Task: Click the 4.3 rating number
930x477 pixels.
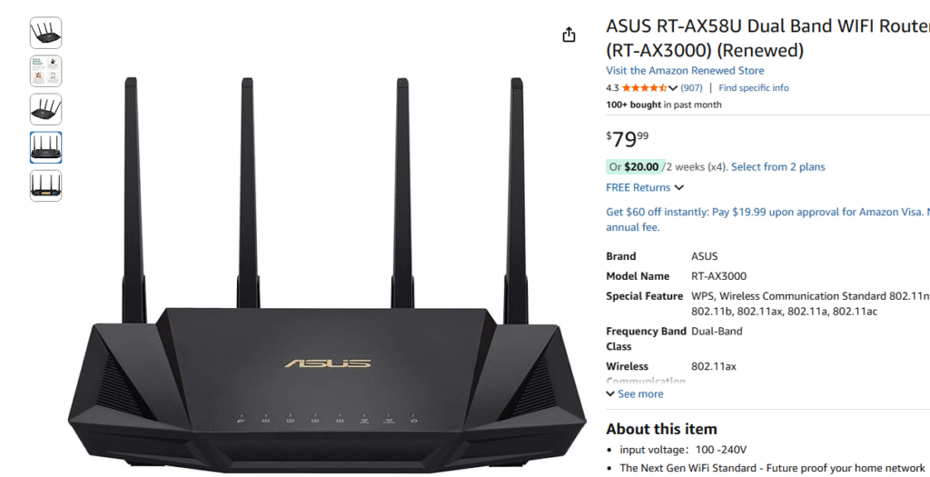Action: [x=612, y=88]
